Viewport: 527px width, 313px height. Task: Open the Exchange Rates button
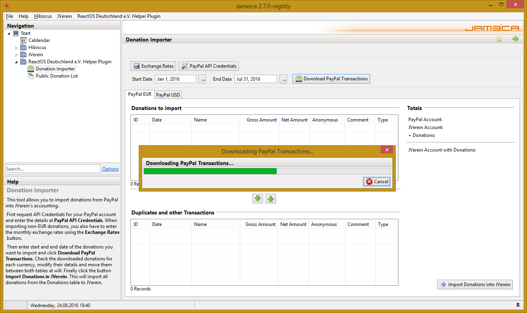click(x=153, y=66)
